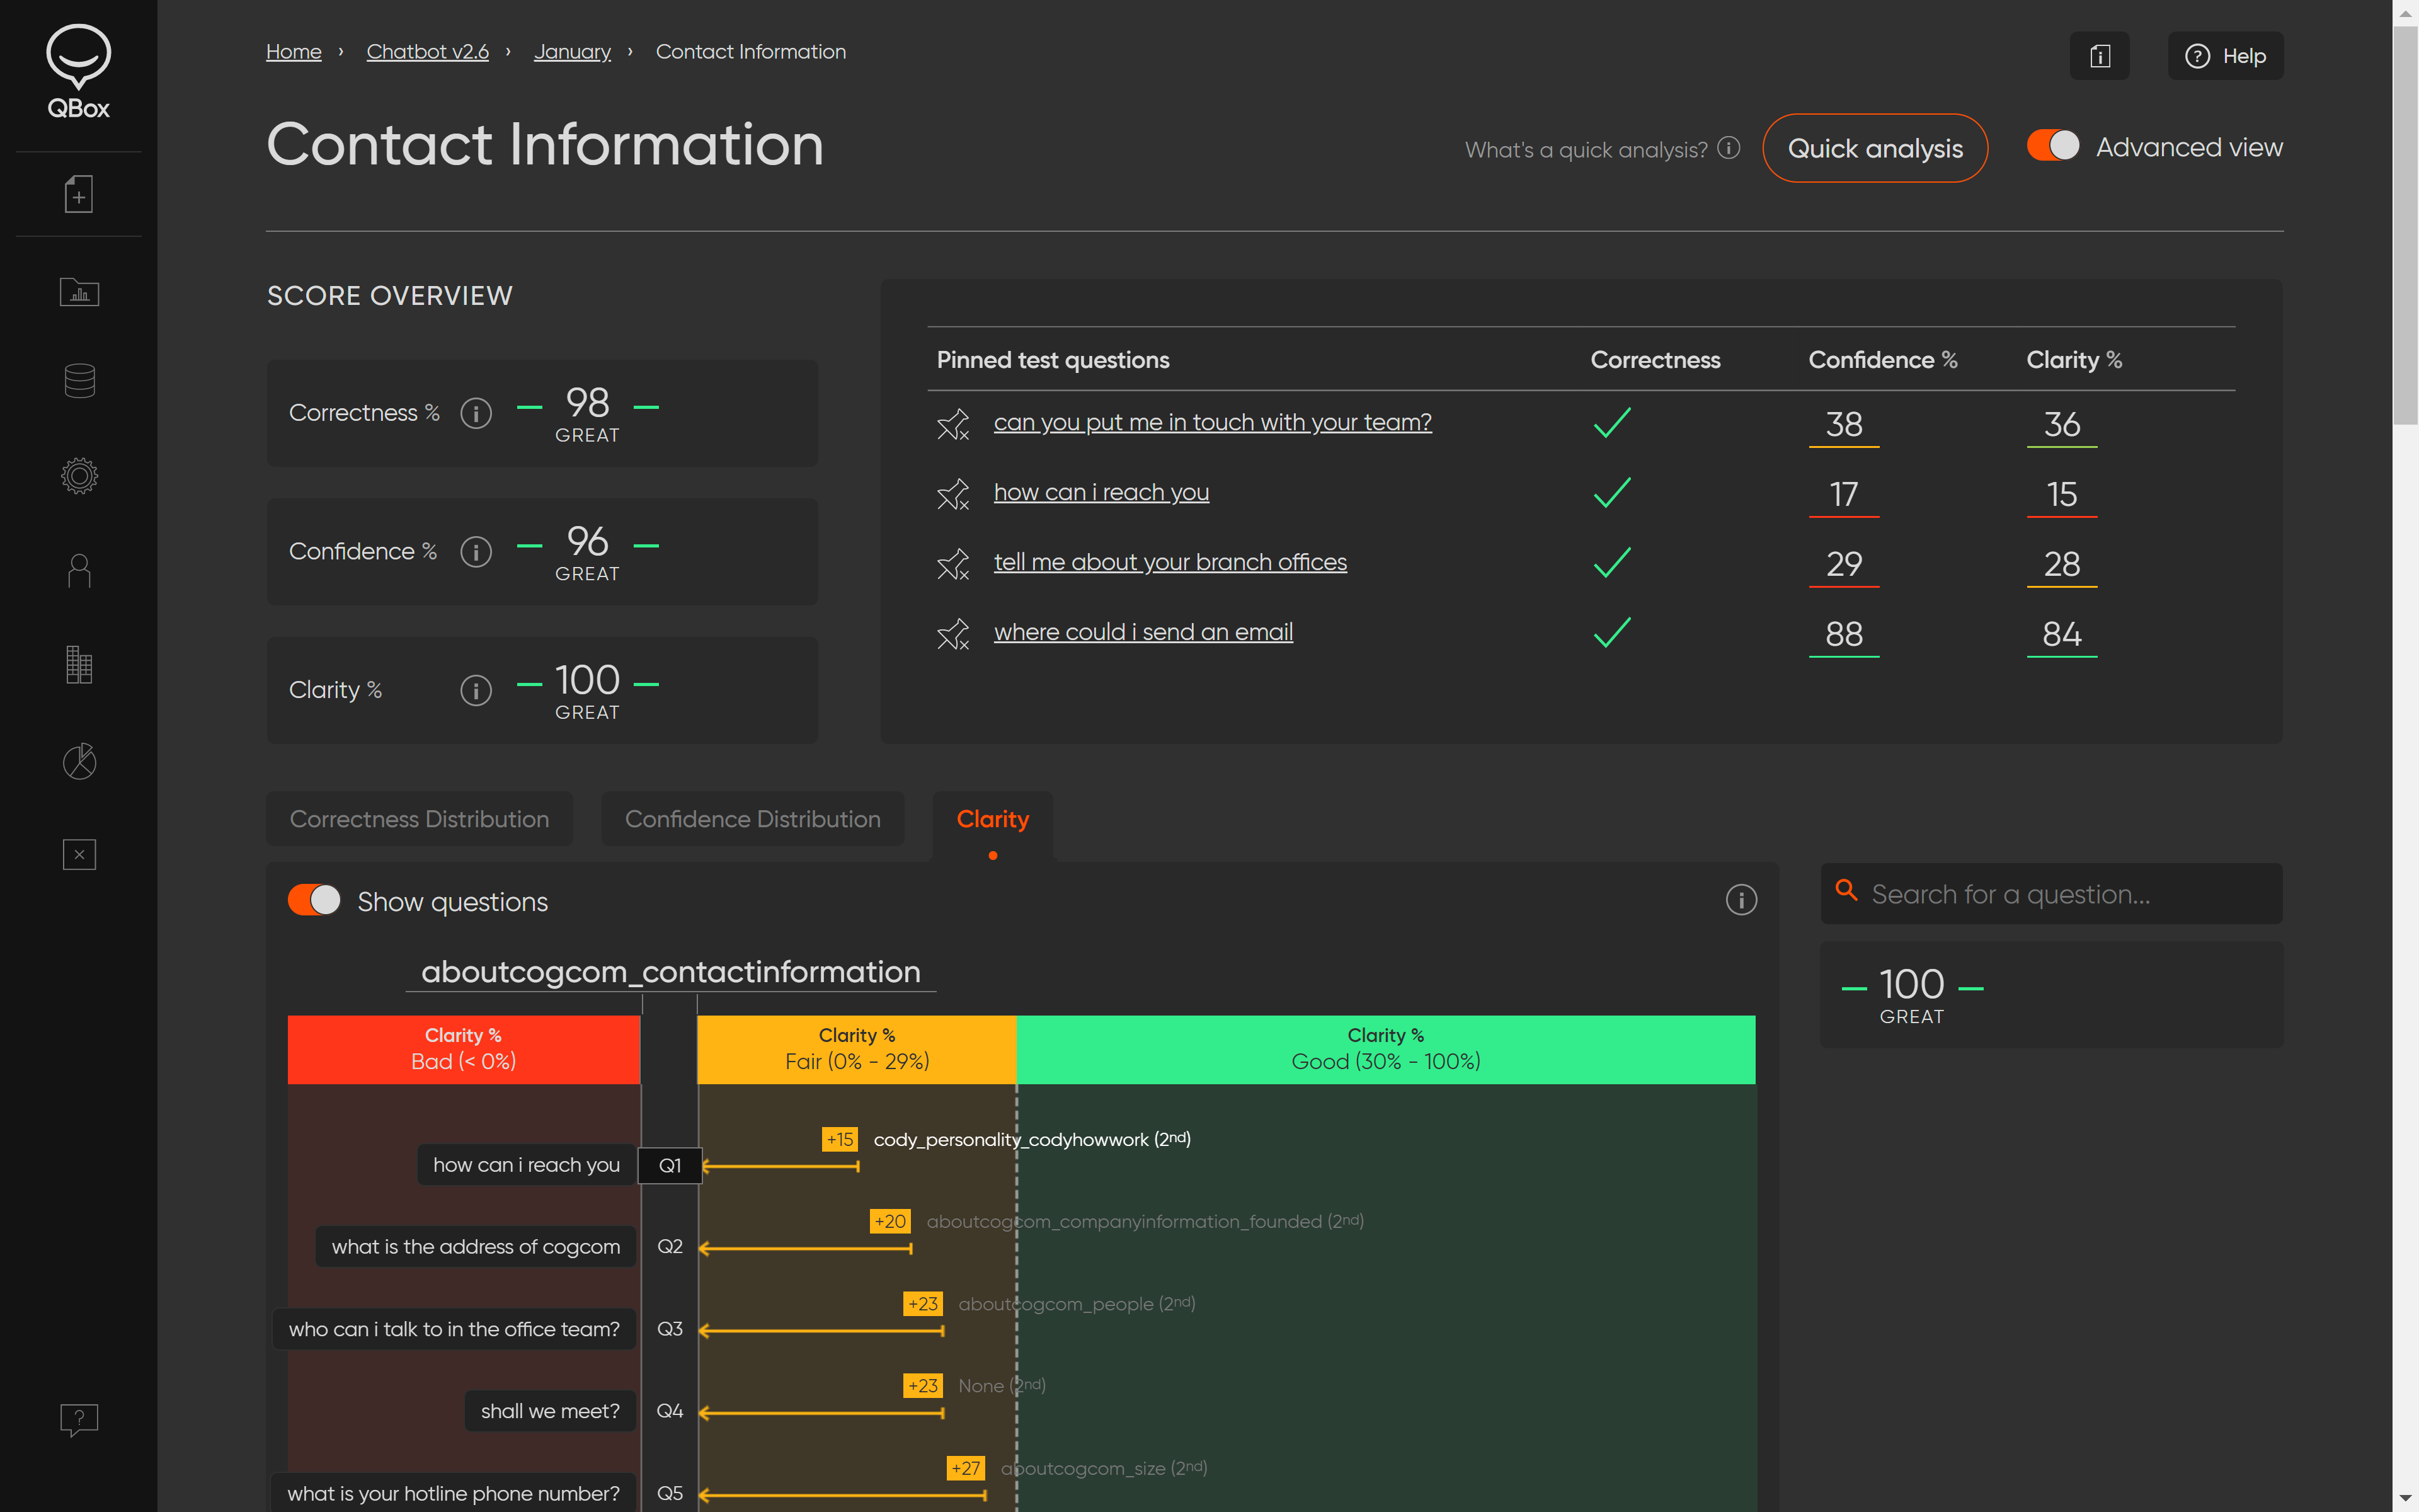2419x1512 pixels.
Task: Click the +15 clarity badge for Q1
Action: pyautogui.click(x=838, y=1139)
